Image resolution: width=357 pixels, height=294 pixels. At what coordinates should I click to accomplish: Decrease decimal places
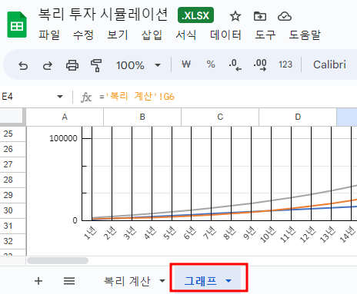[235, 64]
